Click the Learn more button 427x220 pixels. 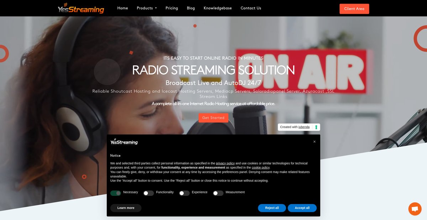point(126,208)
